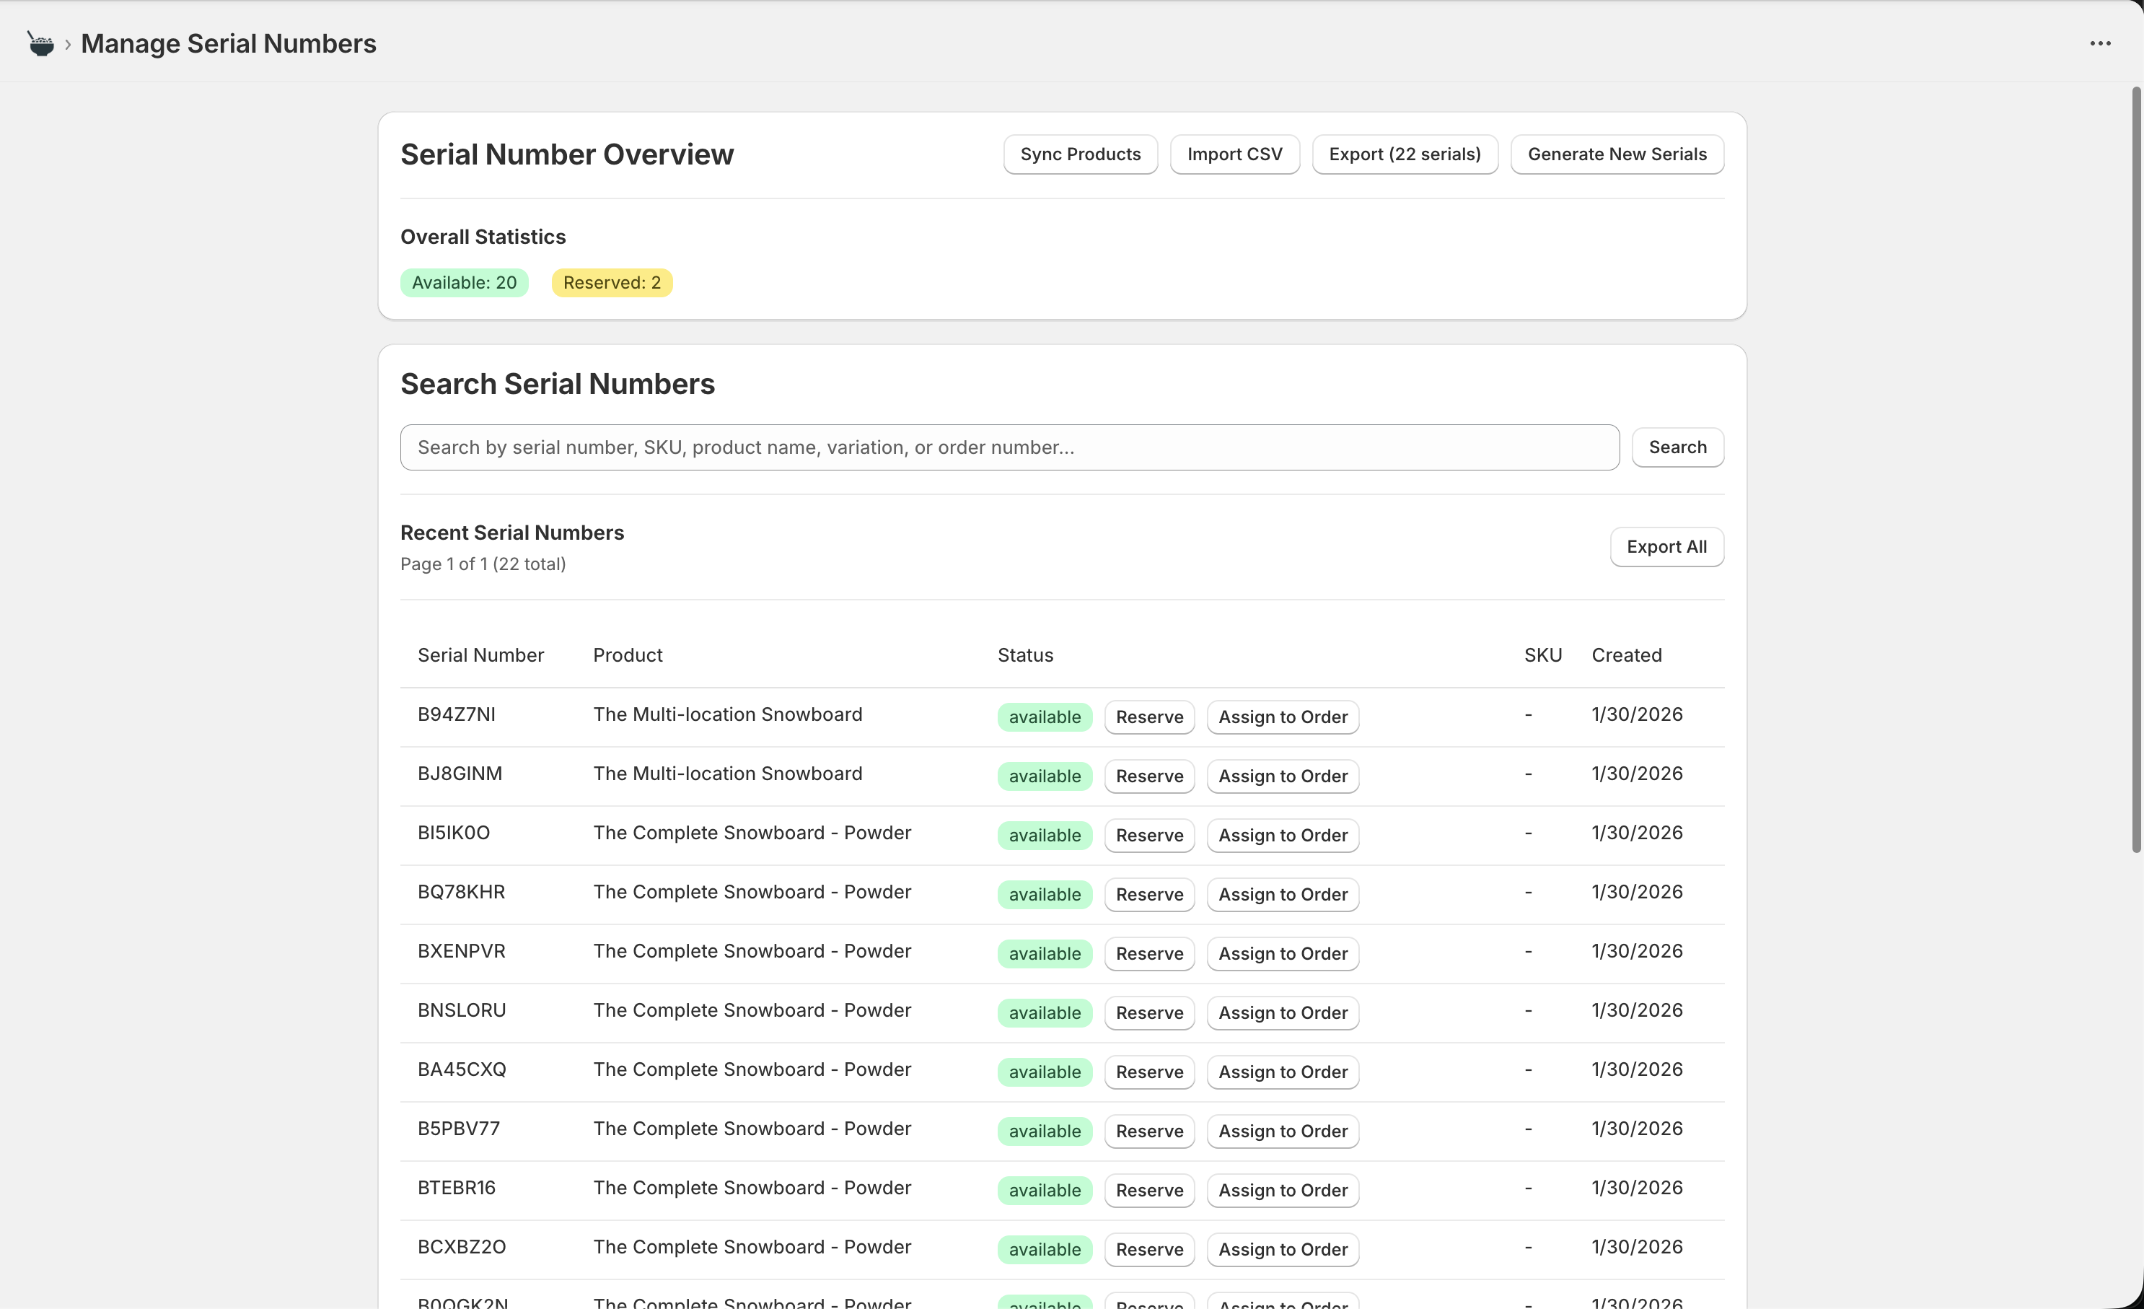This screenshot has width=2144, height=1309.
Task: Click the vertical page scrollbar
Action: (x=2135, y=470)
